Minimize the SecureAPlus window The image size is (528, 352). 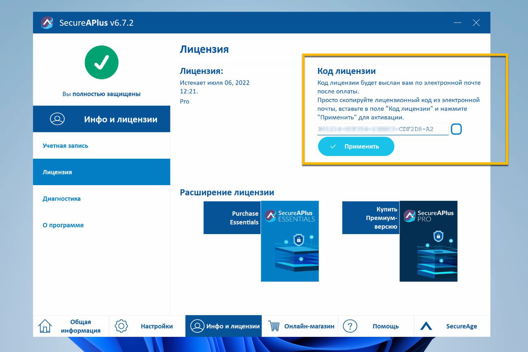point(458,23)
